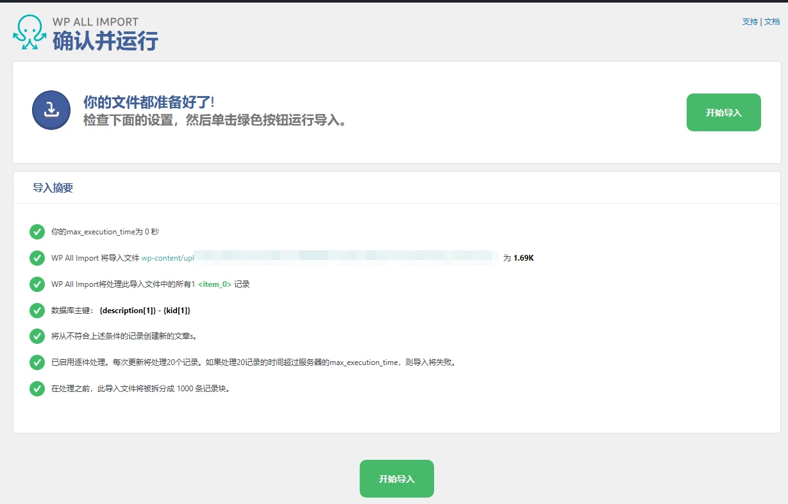
Task: Click the checkmark beside the 1000 record chunks row
Action: (x=37, y=388)
